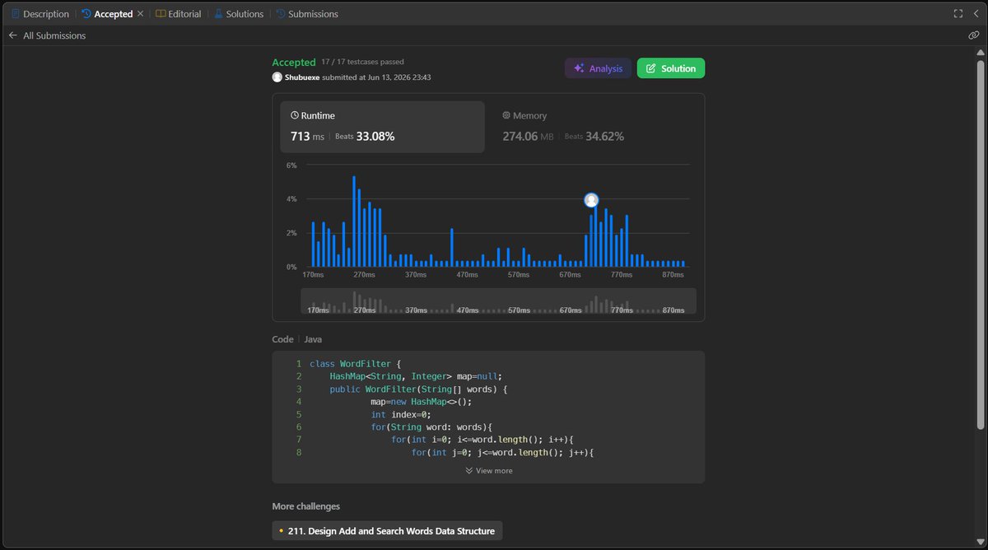Click the tallest bar near 270ms
Image resolution: width=988 pixels, height=550 pixels.
click(x=354, y=221)
